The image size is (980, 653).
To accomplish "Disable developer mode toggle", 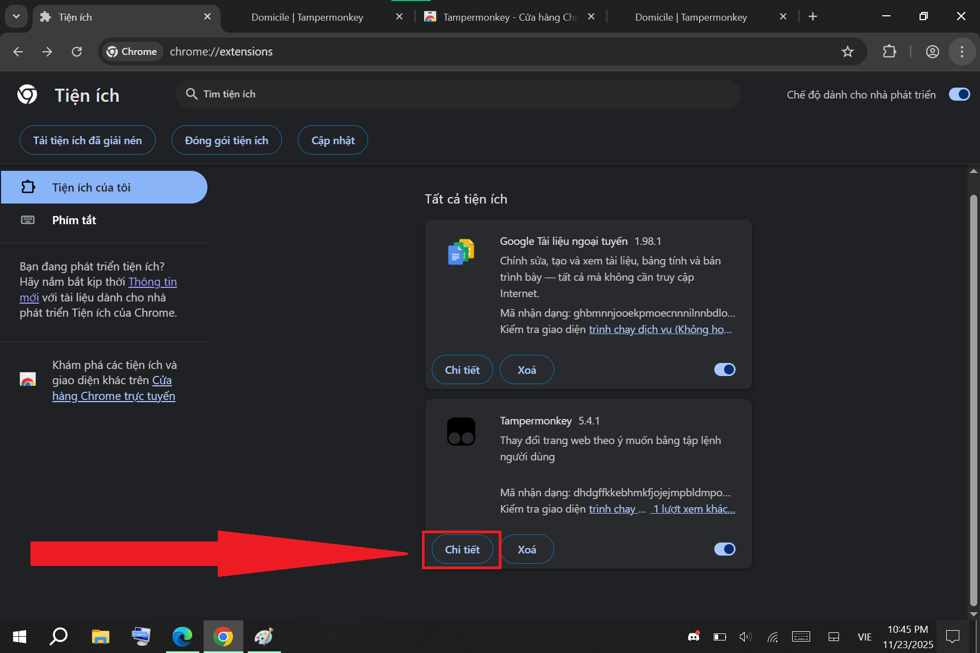I will [x=959, y=95].
